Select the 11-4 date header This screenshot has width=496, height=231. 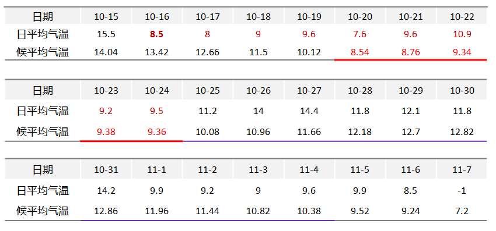point(309,170)
